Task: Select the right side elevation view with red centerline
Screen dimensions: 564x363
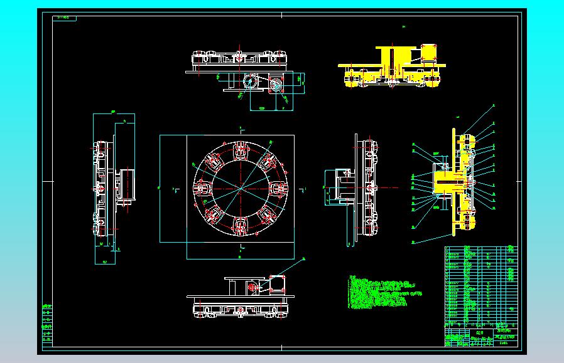Action: click(x=358, y=188)
